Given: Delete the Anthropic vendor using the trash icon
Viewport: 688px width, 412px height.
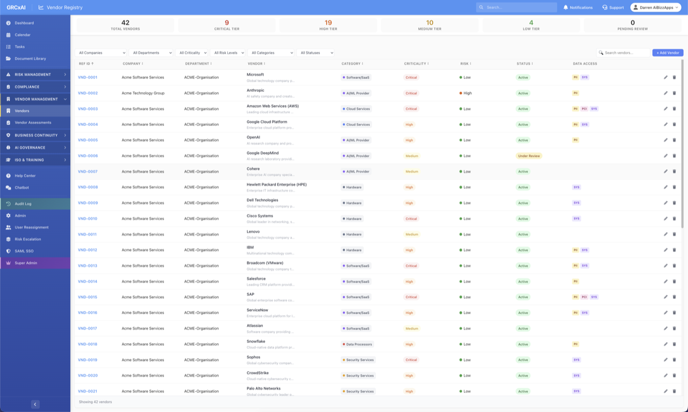Looking at the screenshot, I should (x=675, y=93).
